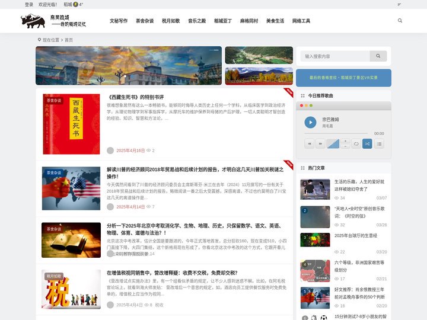Click grid icon next to 热门文章
Screen dimensions: 427x320
click(x=302, y=168)
